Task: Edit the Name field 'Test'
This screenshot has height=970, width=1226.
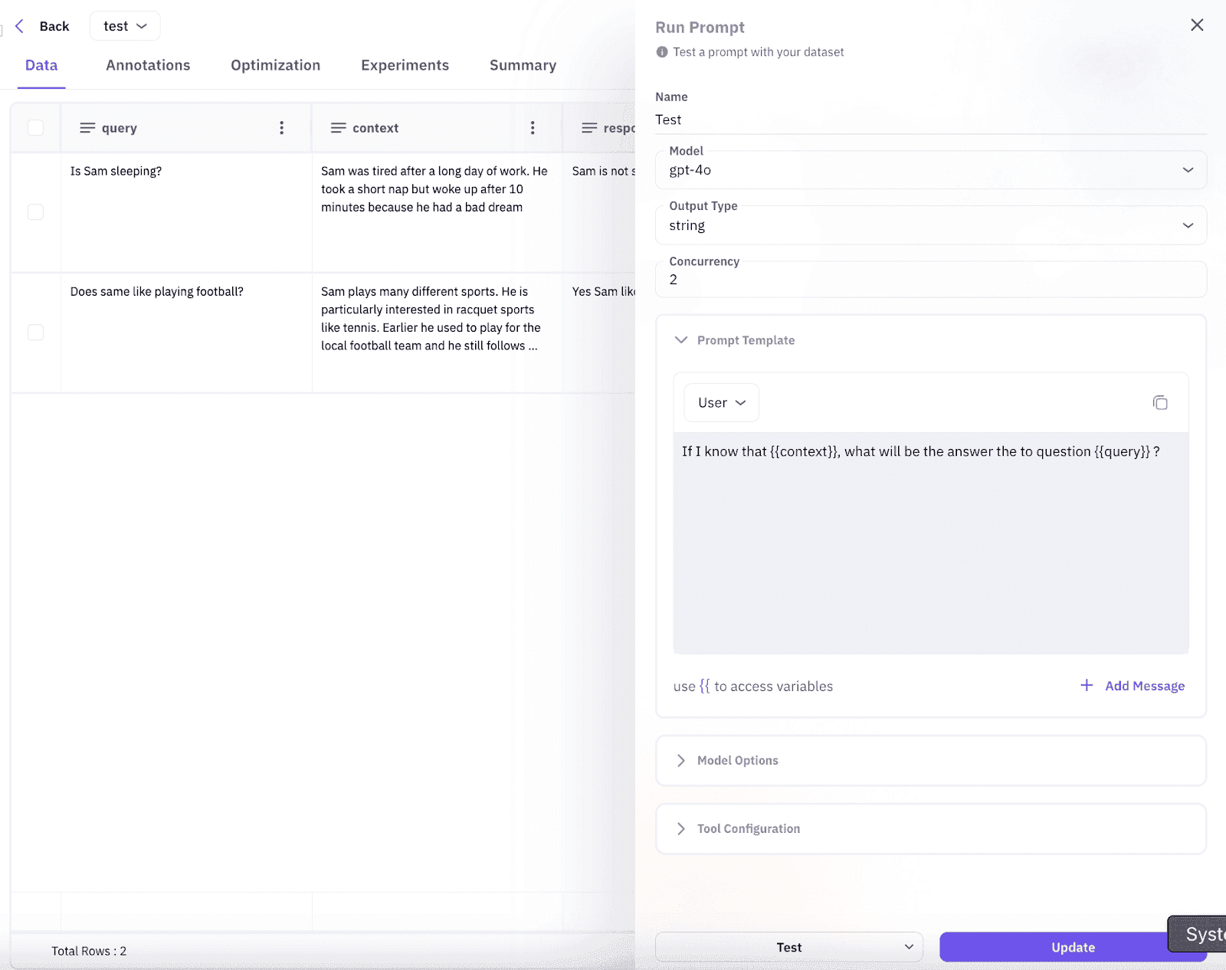Action: 931,120
